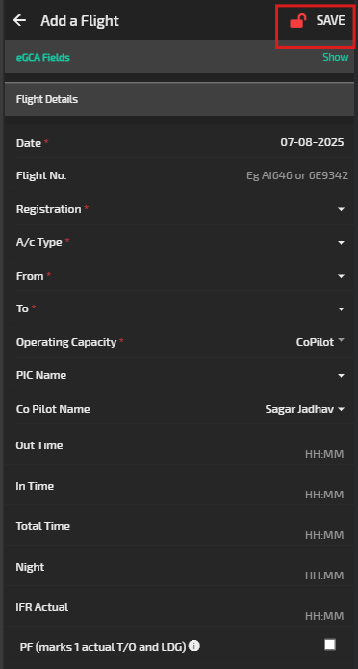The width and height of the screenshot is (358, 669).
Task: Tick the PF actual T/O and LDG checkbox
Action: (x=330, y=644)
